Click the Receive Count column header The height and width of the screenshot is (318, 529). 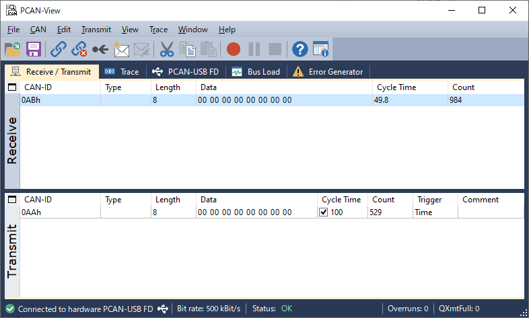[x=486, y=87]
